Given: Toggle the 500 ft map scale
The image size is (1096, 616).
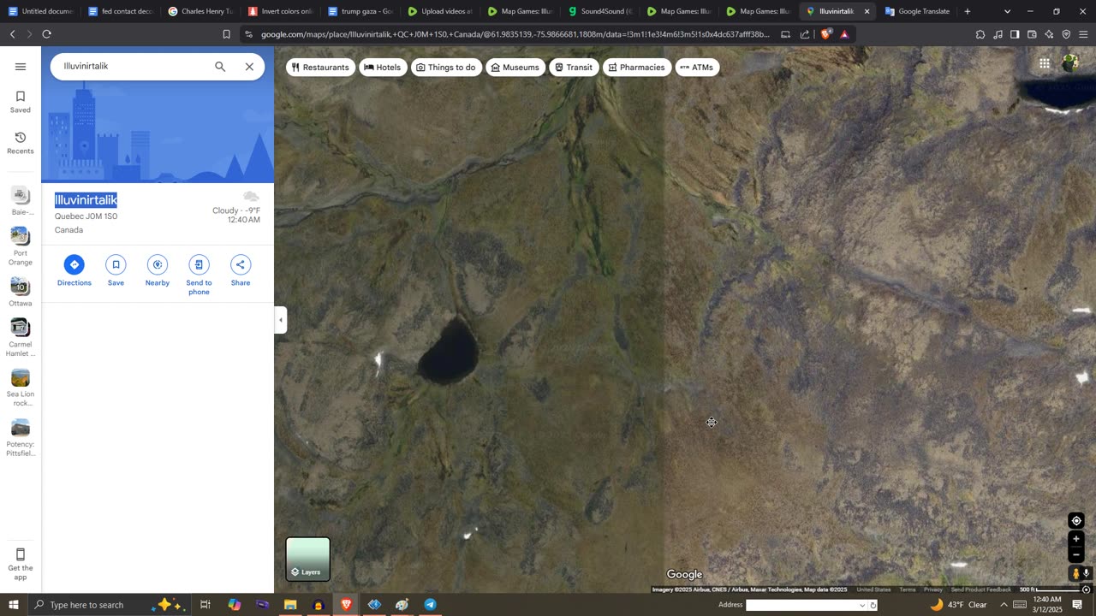Looking at the screenshot, I should (1049, 589).
